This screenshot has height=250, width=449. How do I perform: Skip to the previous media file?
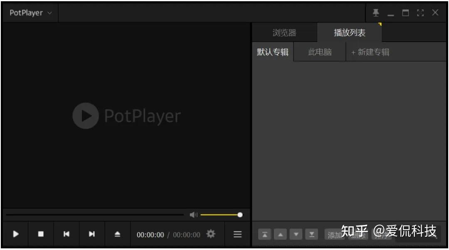coord(67,234)
